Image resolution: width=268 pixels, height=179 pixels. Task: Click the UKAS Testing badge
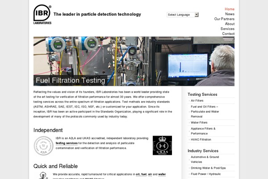162,145
